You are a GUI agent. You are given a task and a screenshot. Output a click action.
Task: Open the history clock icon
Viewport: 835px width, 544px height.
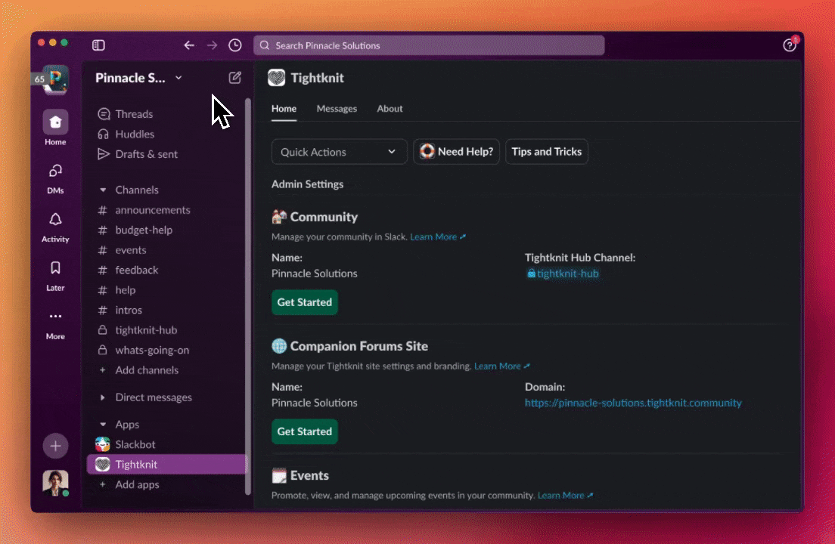tap(234, 45)
